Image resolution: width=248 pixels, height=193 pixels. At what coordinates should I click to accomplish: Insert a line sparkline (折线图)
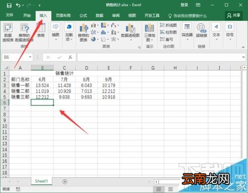[x=168, y=25]
